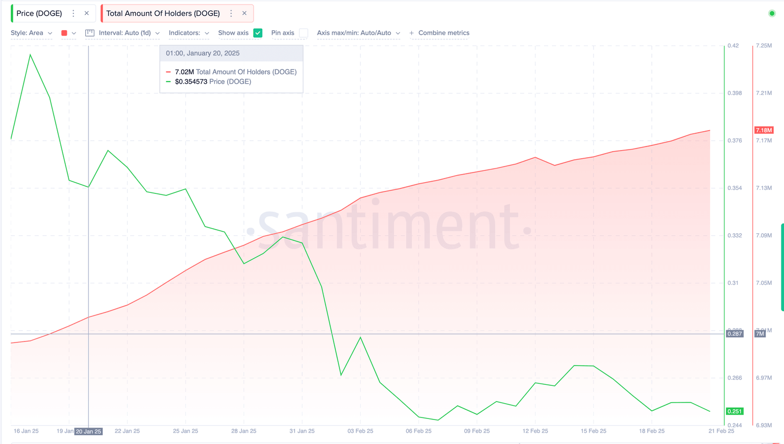This screenshot has width=784, height=444.
Task: Uncheck the Show axis checkbox
Action: point(258,33)
